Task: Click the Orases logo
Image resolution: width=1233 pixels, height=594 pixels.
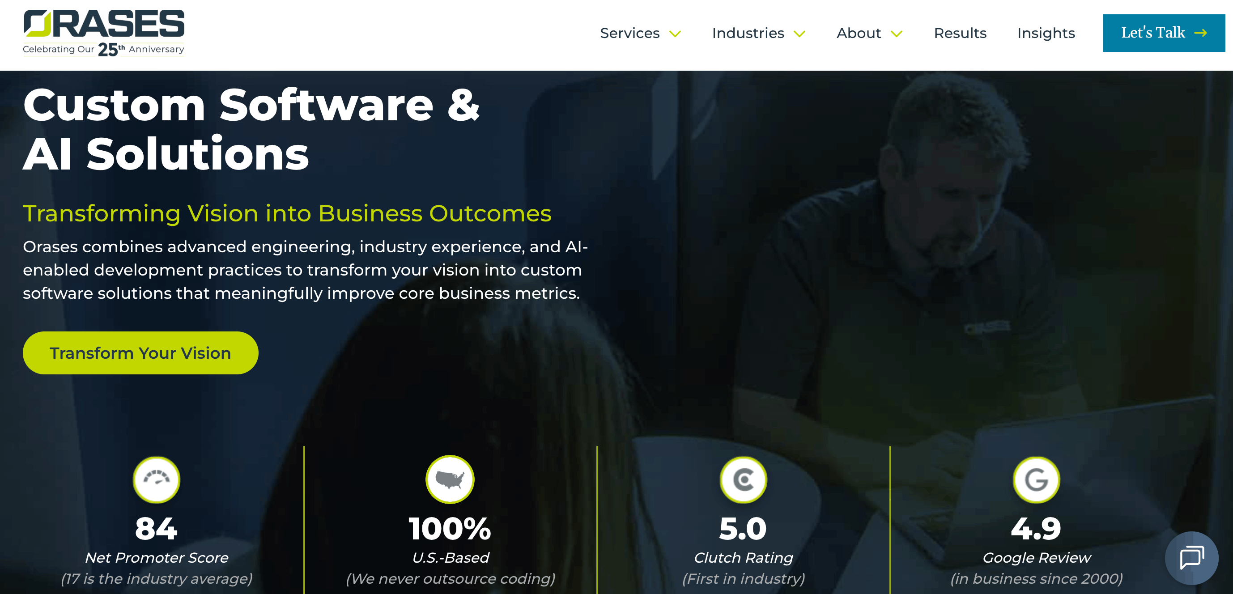Action: (103, 33)
